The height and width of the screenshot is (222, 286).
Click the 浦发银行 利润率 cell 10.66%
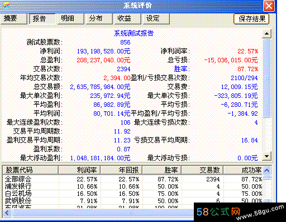tap(87, 186)
